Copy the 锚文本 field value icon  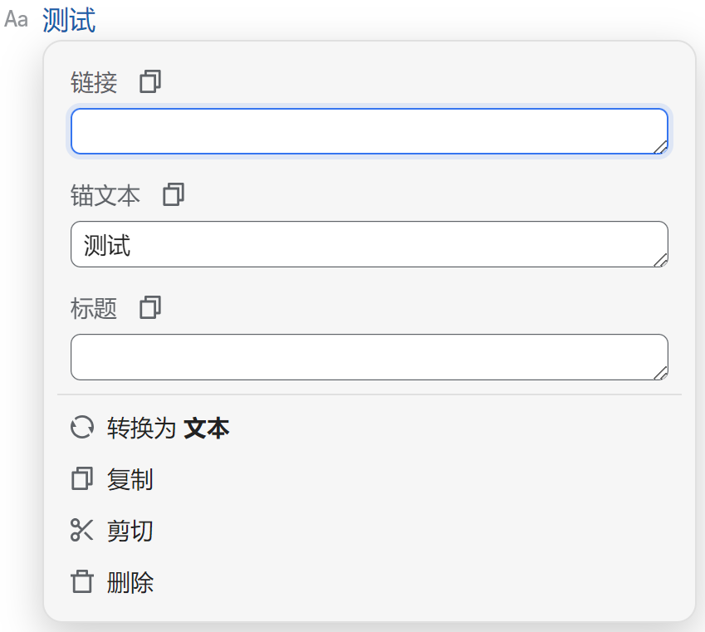[174, 194]
